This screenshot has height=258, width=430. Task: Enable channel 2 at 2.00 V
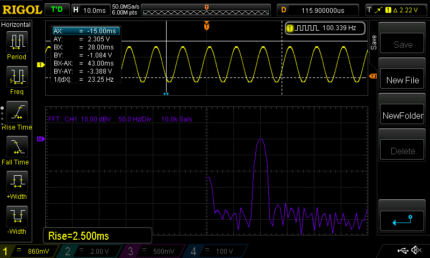click(x=92, y=251)
